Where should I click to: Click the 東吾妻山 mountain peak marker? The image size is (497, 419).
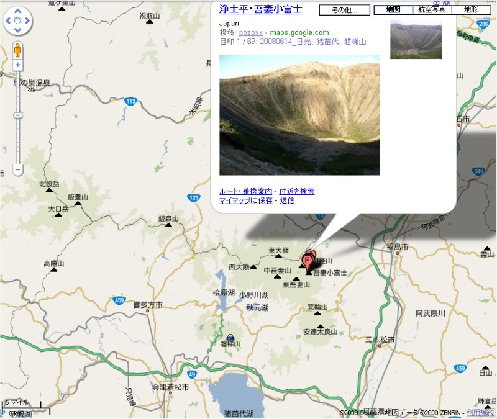(x=296, y=279)
